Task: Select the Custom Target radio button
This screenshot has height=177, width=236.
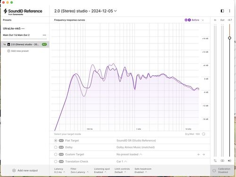Action: 56,154
